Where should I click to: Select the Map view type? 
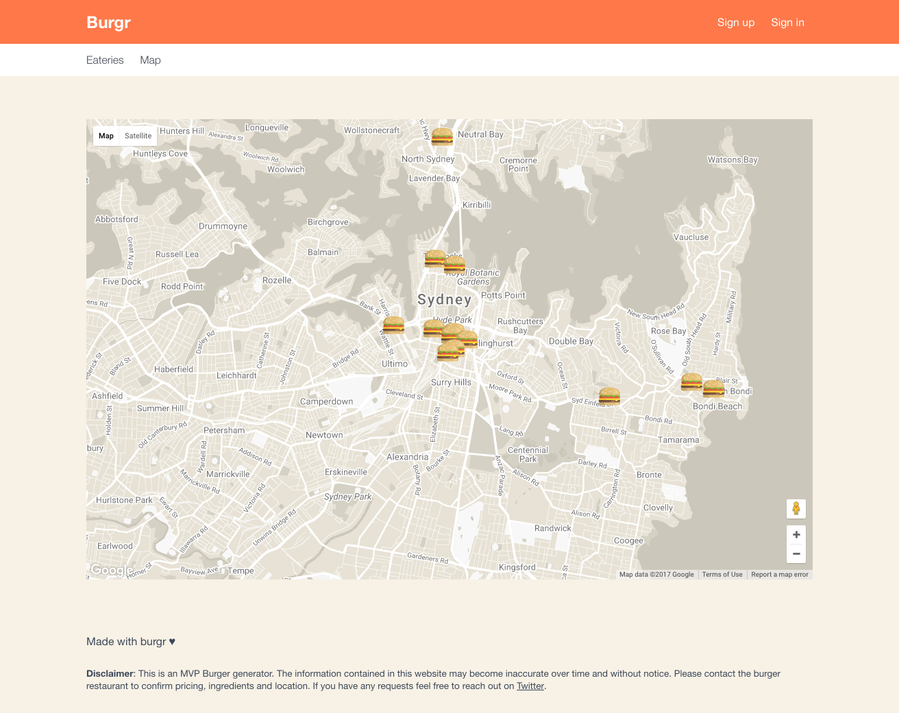pos(106,136)
